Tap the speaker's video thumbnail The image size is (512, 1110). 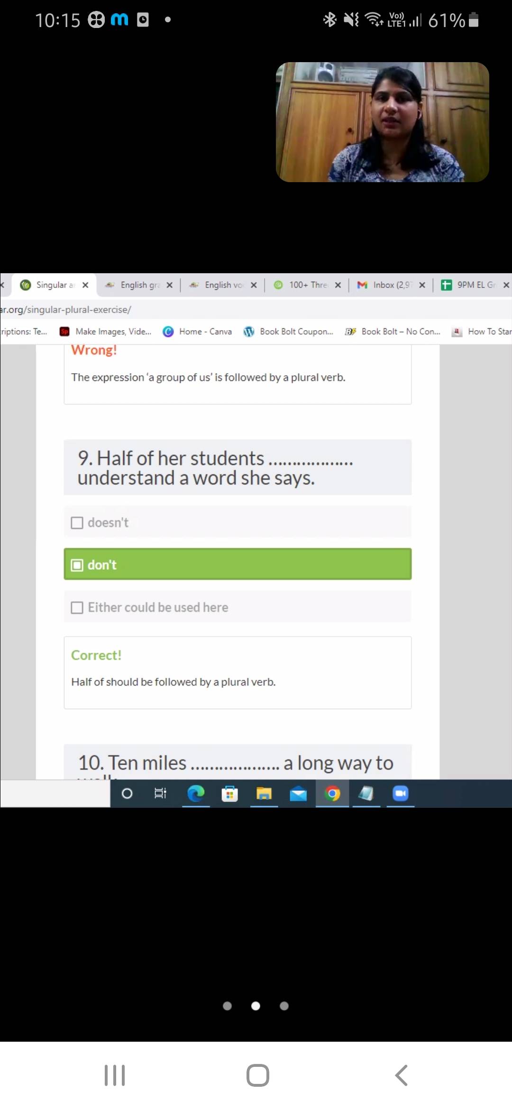(382, 122)
